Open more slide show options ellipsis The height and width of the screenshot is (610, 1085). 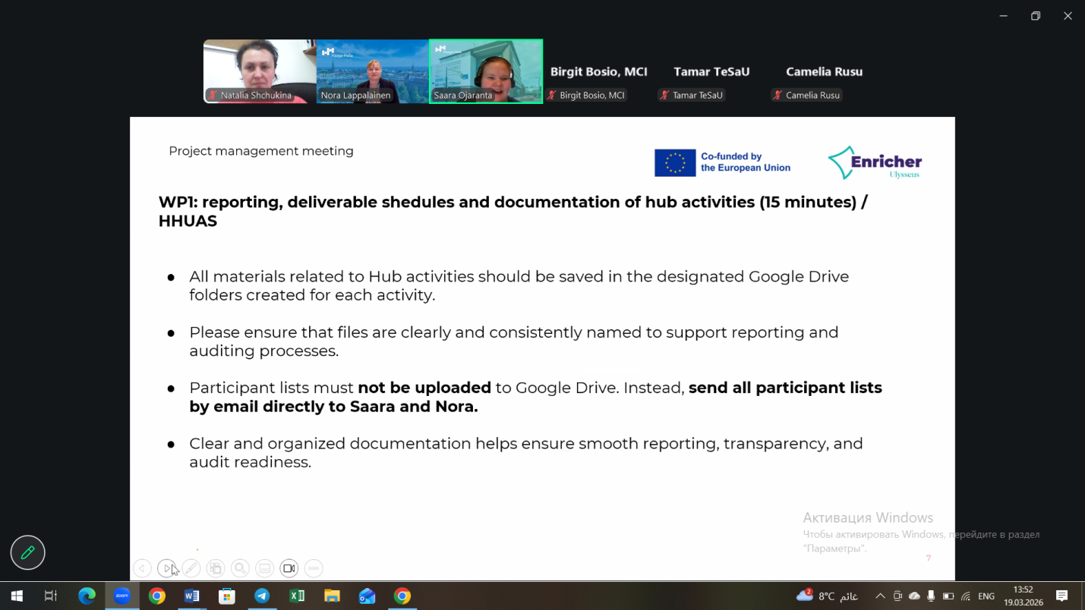coord(314,568)
